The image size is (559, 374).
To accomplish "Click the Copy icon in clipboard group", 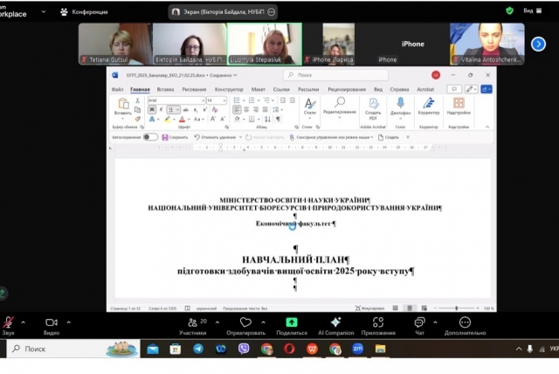I will 138,110.
